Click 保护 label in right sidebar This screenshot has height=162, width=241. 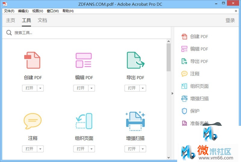[195, 111]
